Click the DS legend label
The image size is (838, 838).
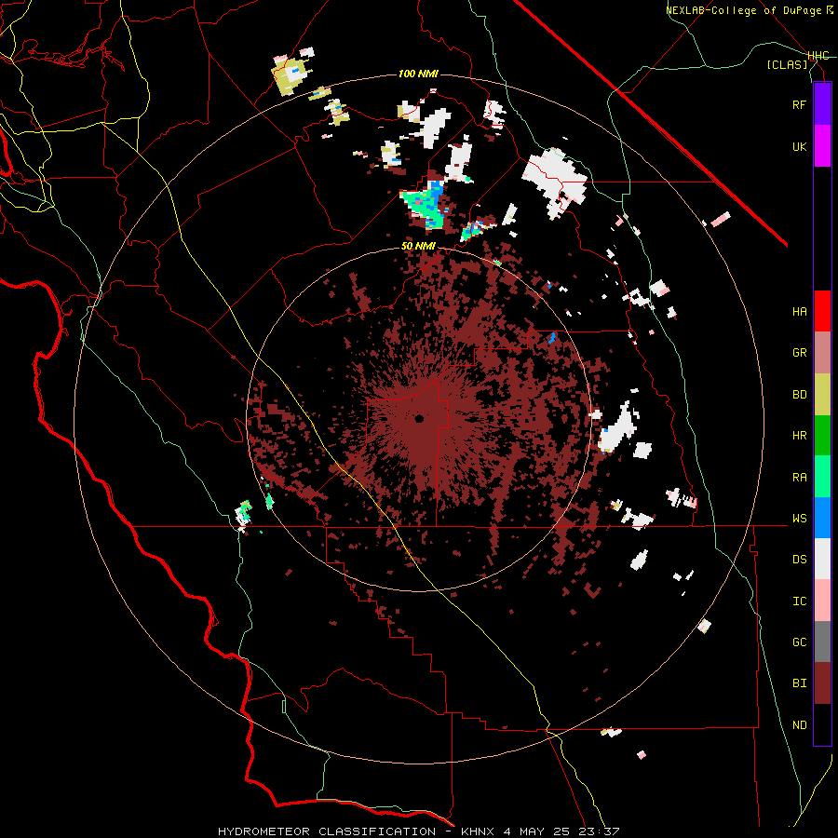click(x=799, y=560)
